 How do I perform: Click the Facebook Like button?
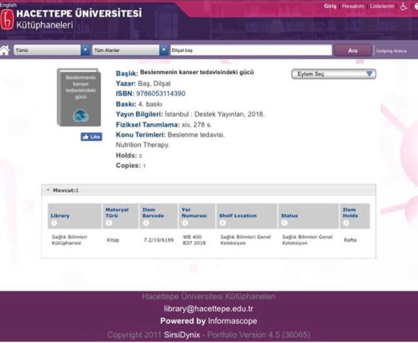click(91, 137)
